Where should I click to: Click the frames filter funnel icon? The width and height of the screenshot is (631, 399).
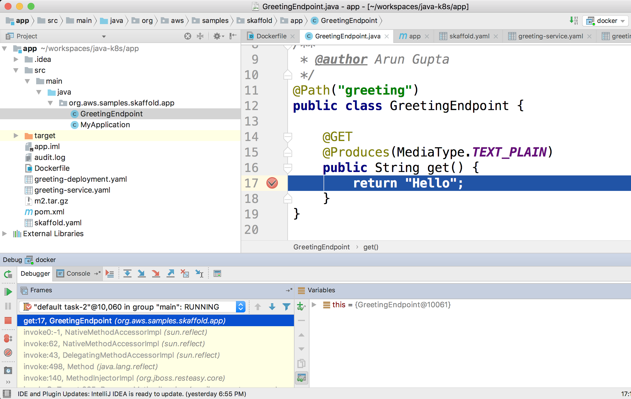[286, 307]
